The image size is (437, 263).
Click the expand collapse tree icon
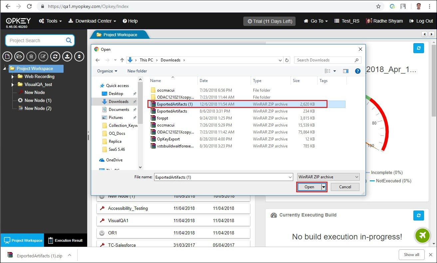point(79,56)
